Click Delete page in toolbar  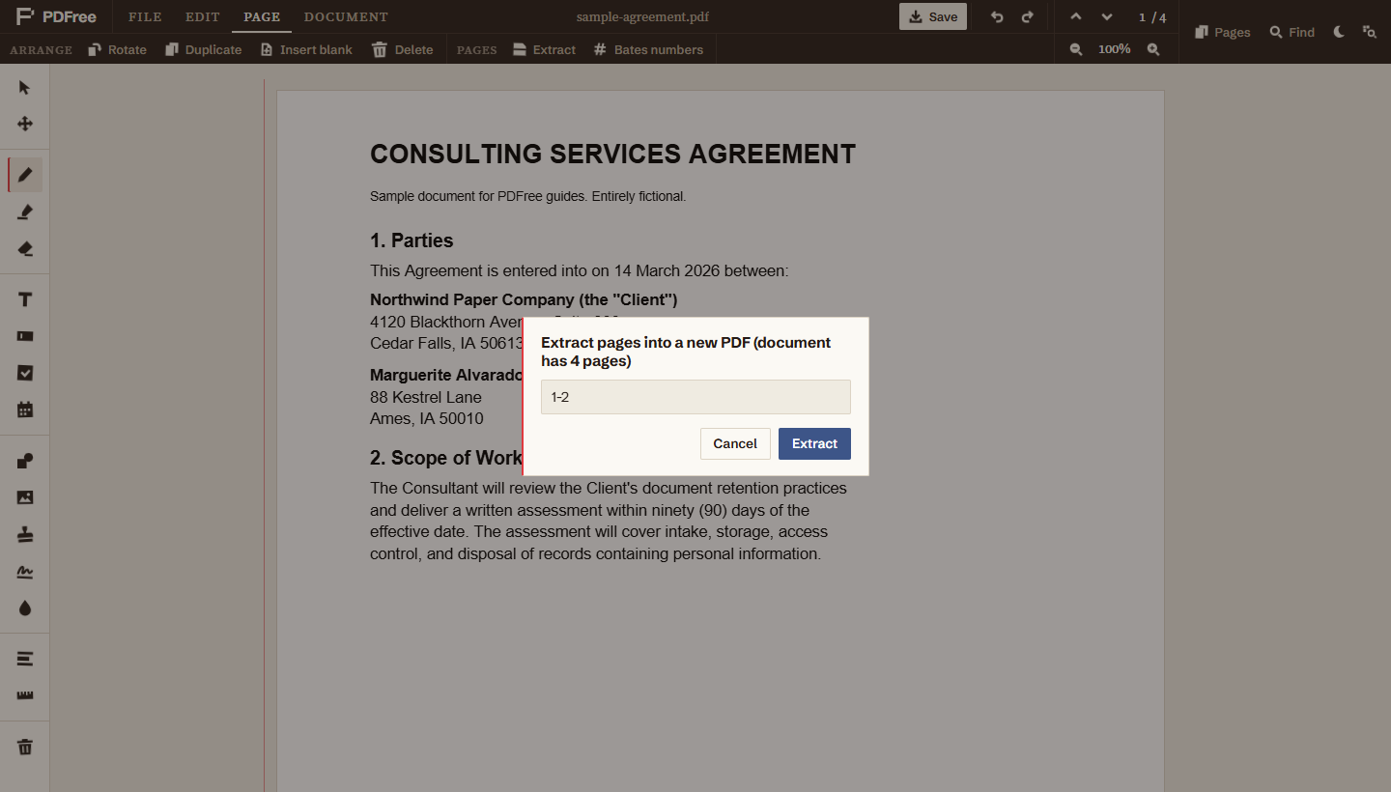tap(403, 49)
